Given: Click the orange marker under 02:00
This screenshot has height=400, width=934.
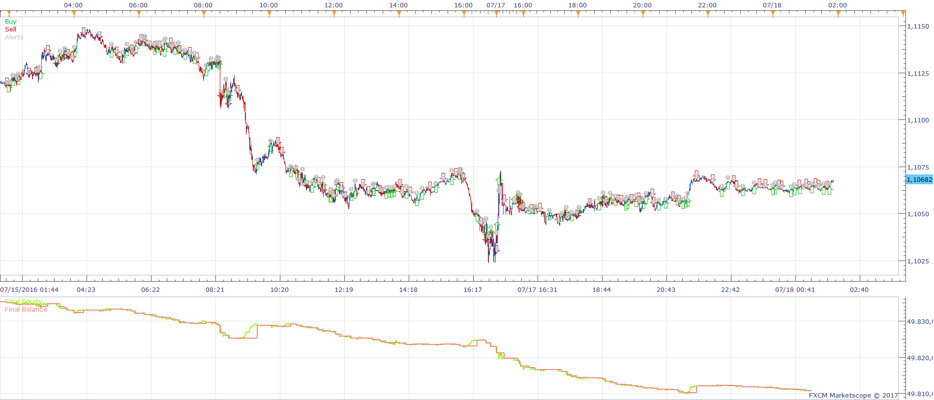Looking at the screenshot, I should (838, 14).
